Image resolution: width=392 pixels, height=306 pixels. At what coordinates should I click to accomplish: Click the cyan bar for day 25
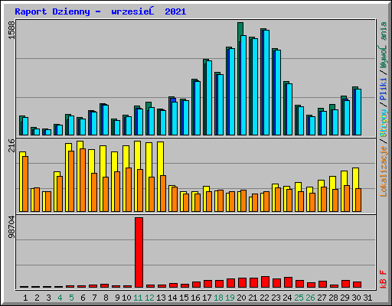pyautogui.click(x=301, y=121)
